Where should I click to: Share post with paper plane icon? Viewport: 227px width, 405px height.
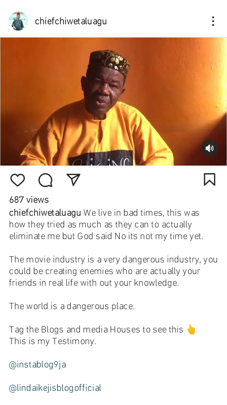73,179
